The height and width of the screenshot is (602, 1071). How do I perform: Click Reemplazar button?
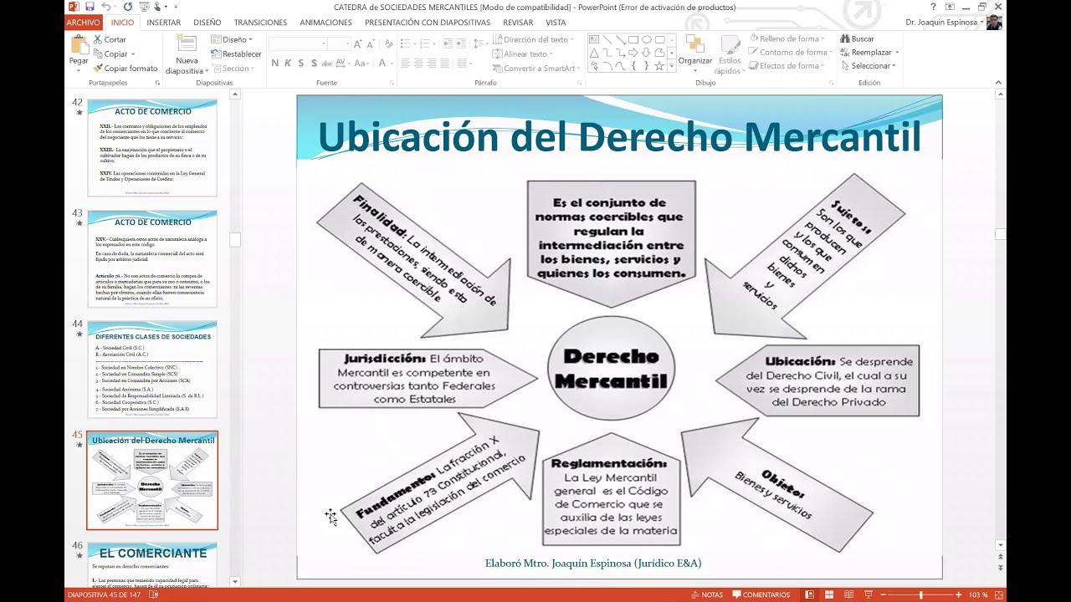point(869,53)
